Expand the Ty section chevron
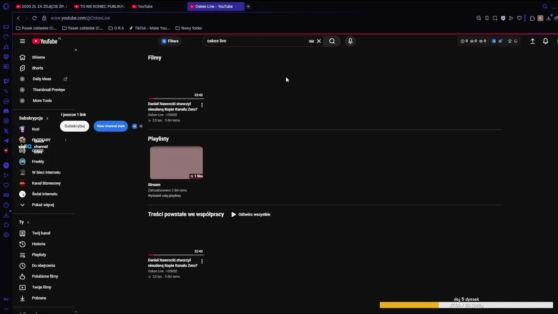Viewport: 558px width, 314px height. click(x=28, y=222)
